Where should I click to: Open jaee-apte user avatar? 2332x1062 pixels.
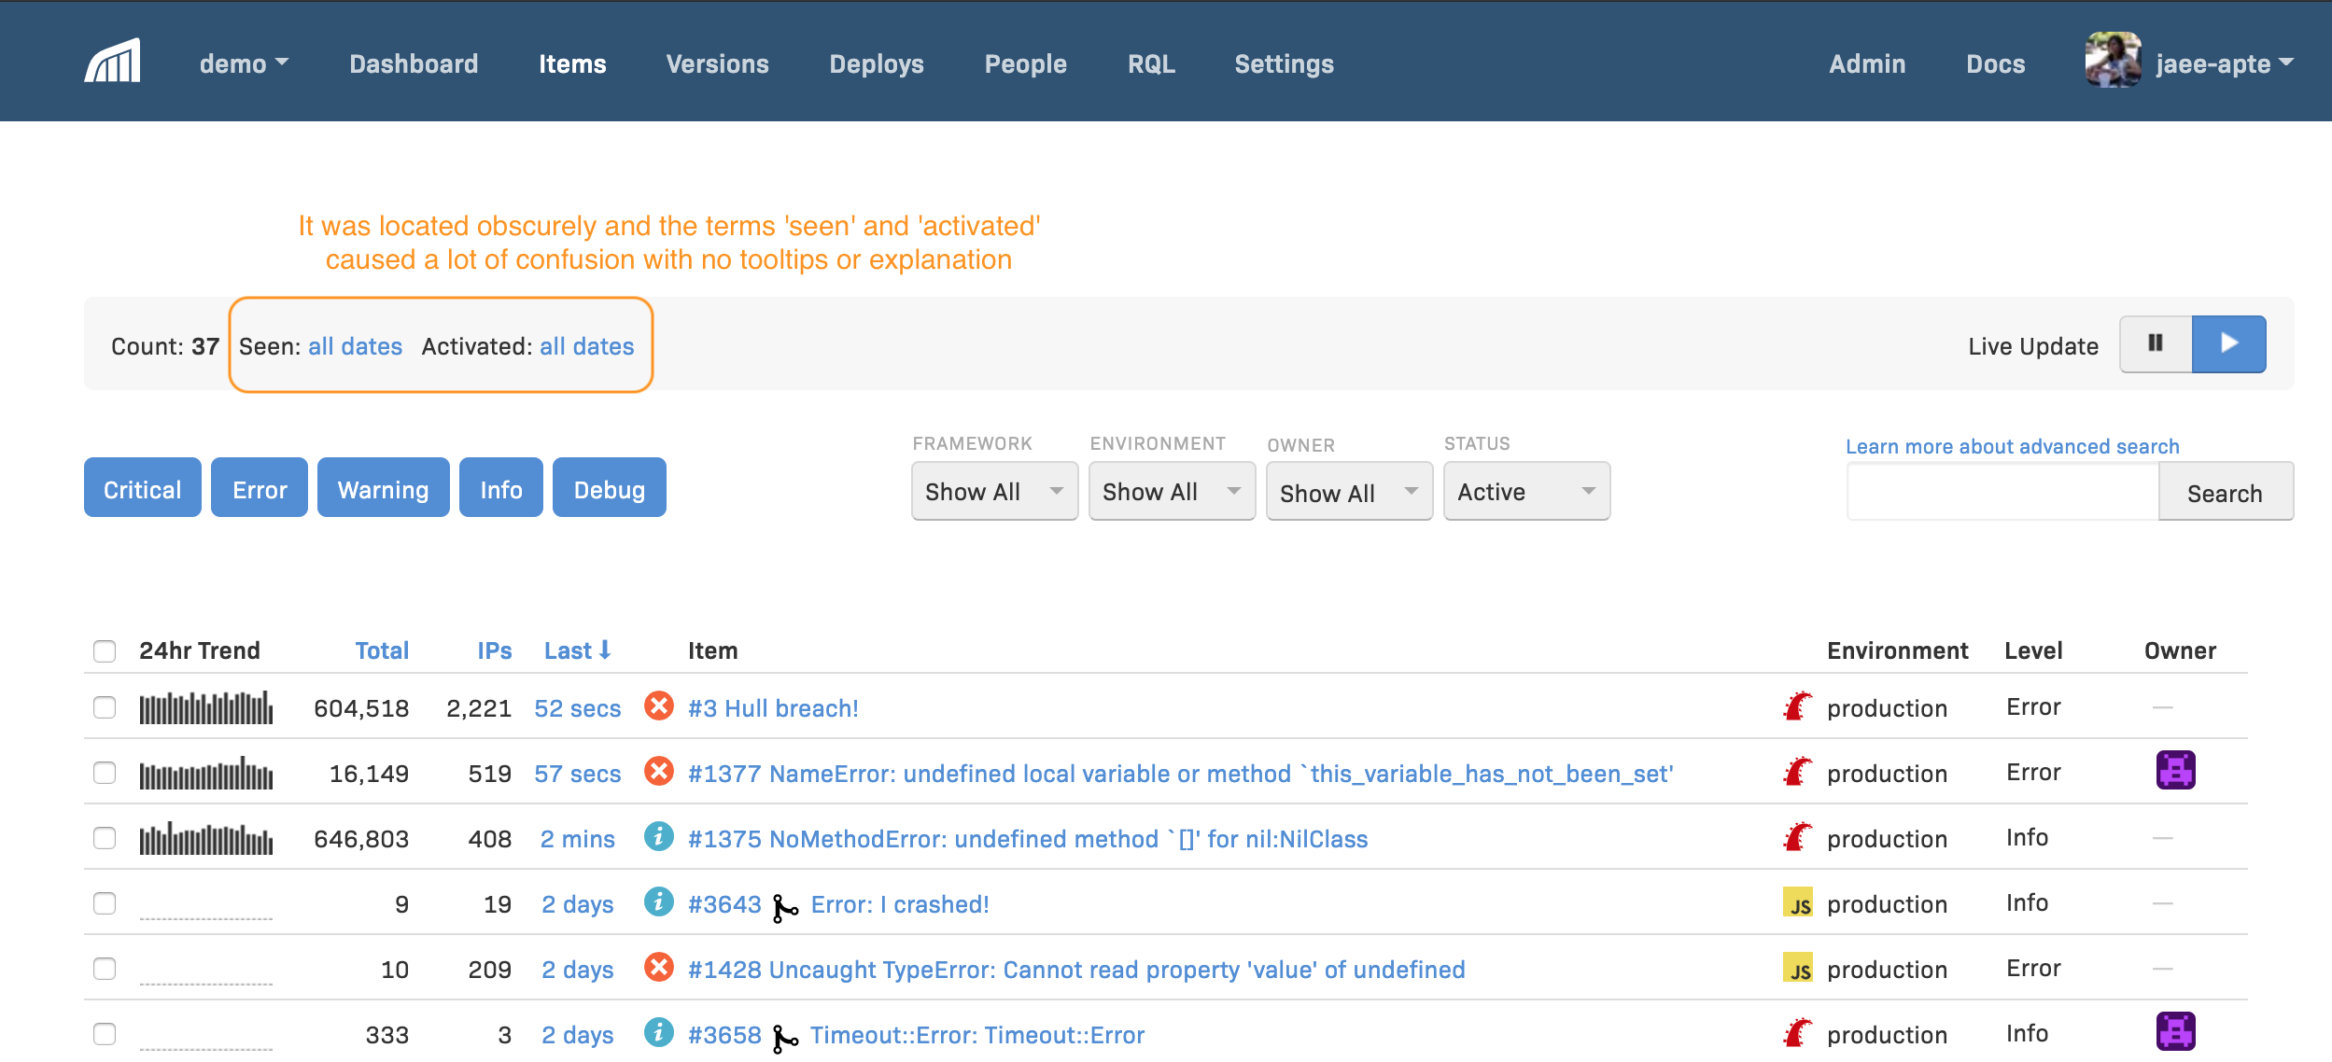(x=2113, y=61)
